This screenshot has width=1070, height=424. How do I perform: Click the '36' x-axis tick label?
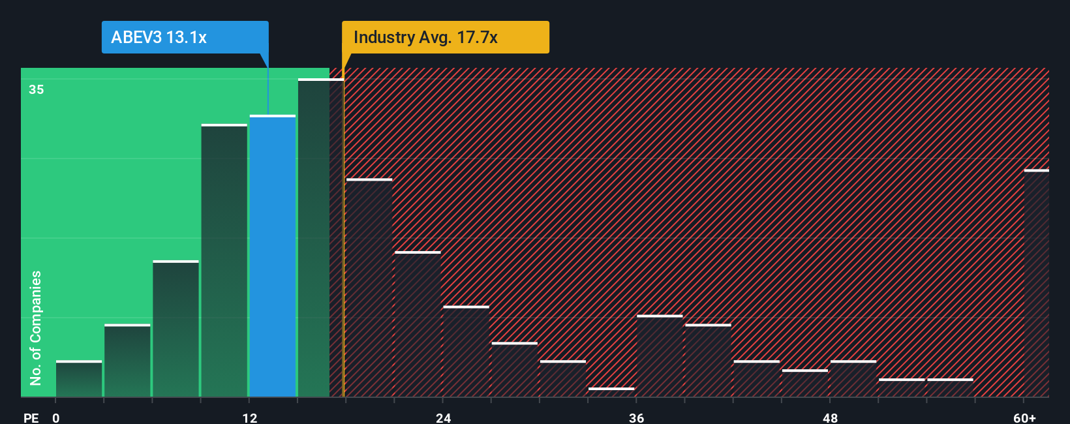click(637, 418)
